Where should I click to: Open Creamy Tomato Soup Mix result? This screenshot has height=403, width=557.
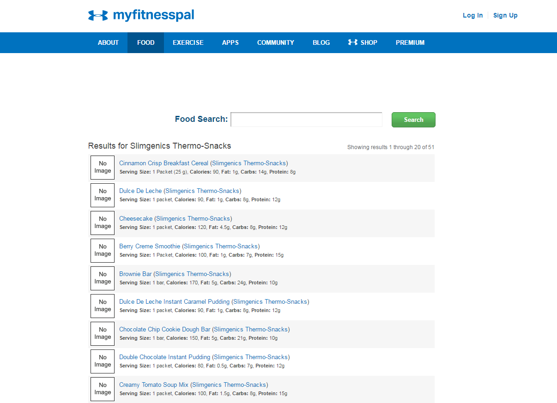pos(194,385)
